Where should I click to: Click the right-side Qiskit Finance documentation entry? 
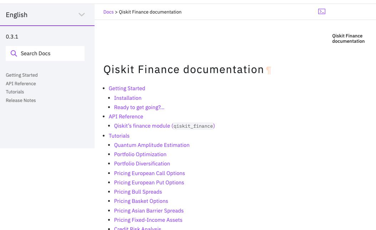pos(348,39)
